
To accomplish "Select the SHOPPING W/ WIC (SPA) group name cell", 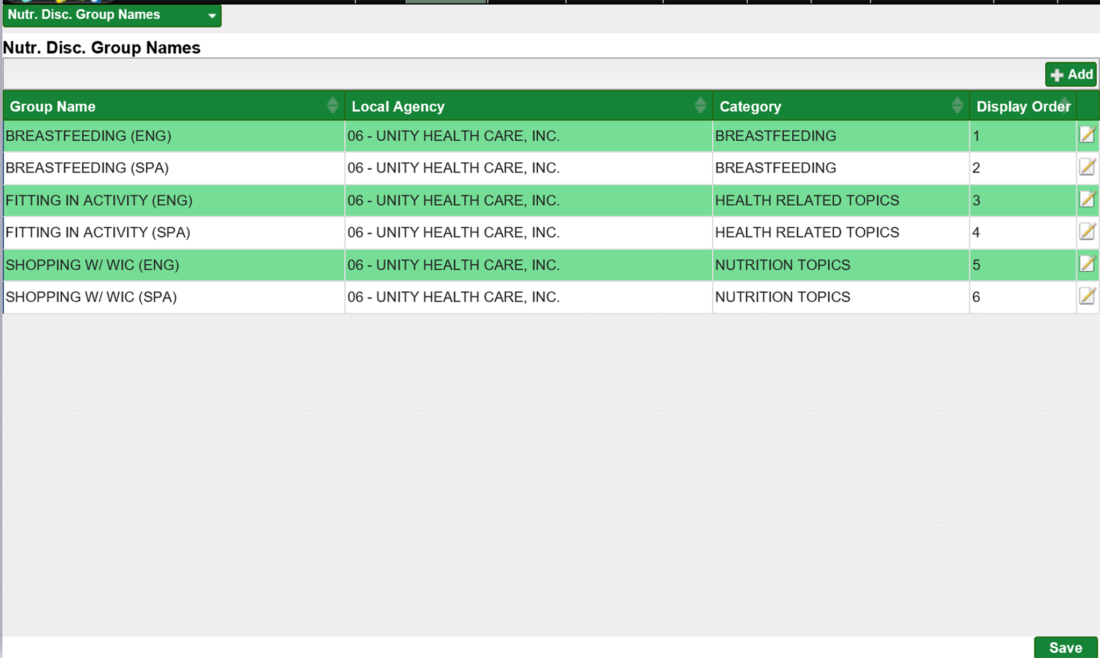I will coord(91,297).
